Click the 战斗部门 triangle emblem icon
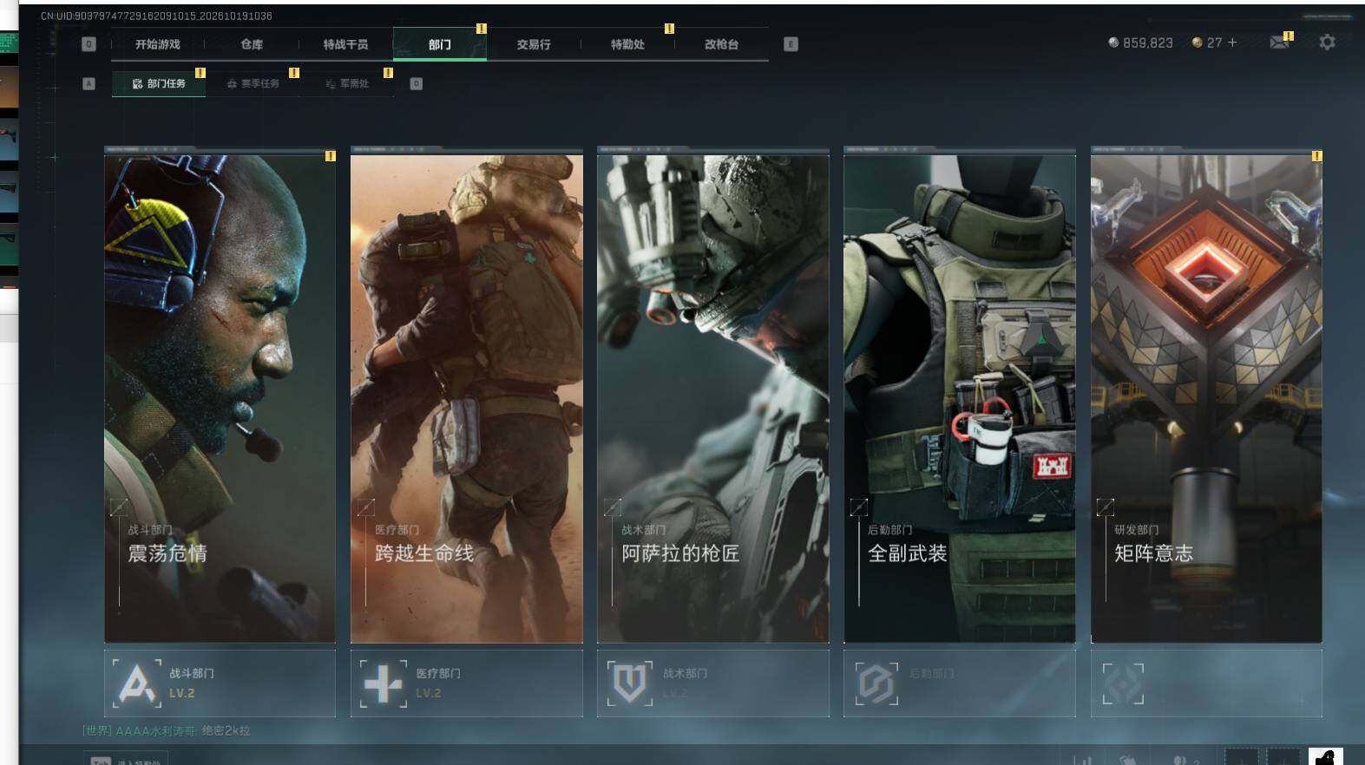Viewport: 1365px width, 765px height. (137, 683)
